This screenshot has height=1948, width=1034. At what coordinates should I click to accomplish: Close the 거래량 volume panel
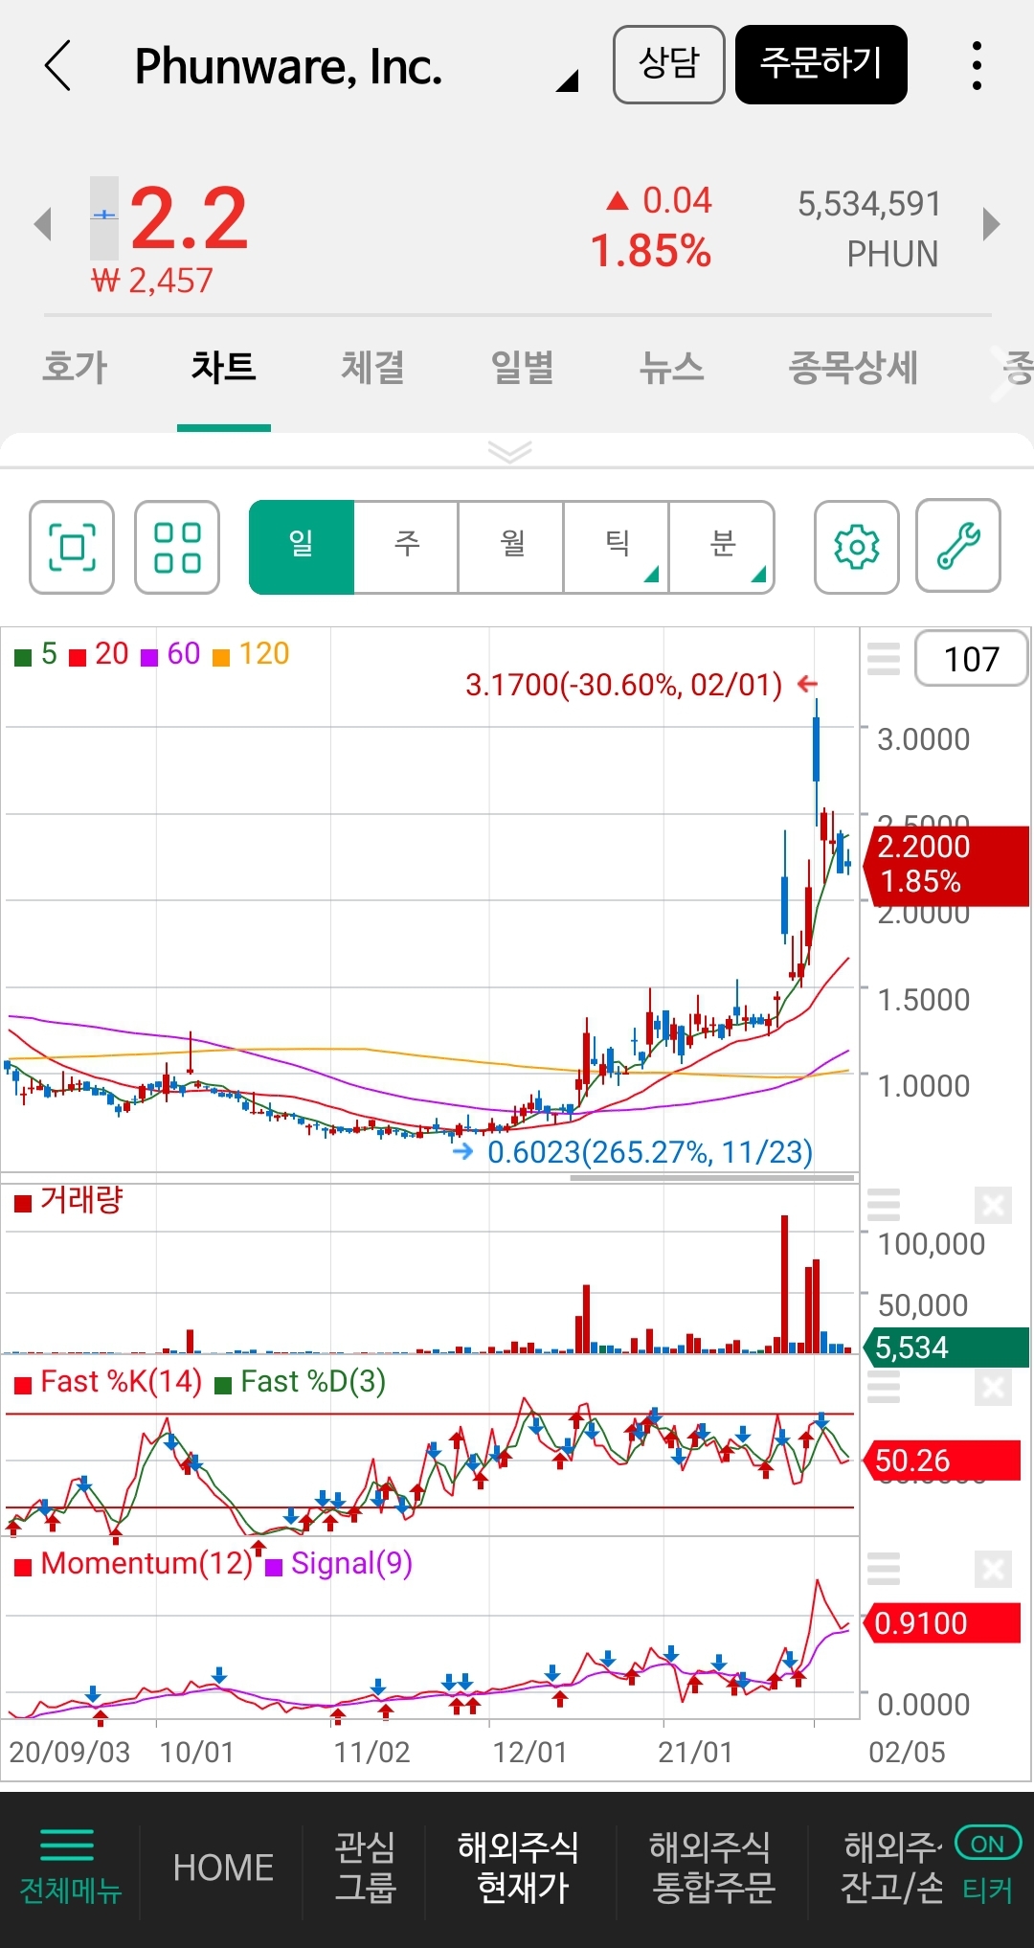(x=993, y=1205)
